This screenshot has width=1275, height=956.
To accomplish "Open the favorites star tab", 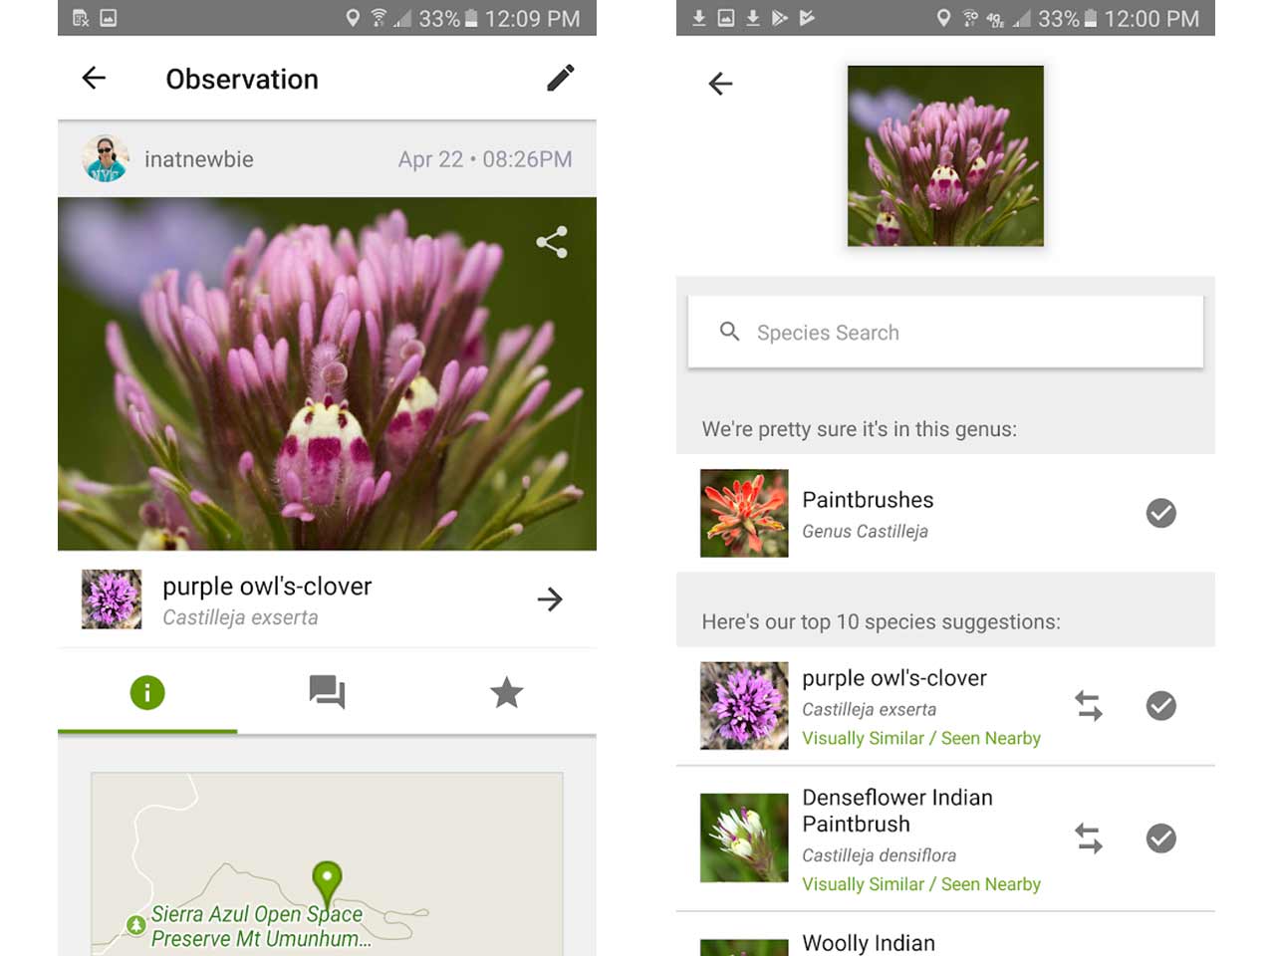I will [x=506, y=692].
